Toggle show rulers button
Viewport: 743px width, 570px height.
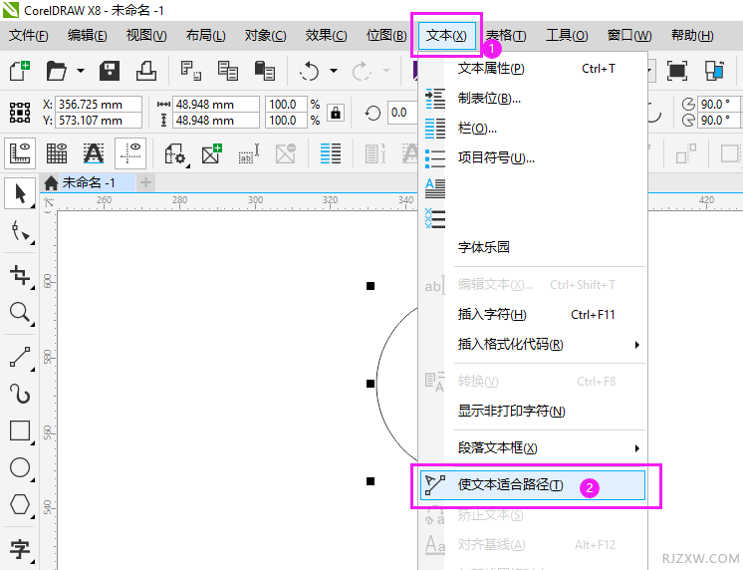[x=20, y=153]
